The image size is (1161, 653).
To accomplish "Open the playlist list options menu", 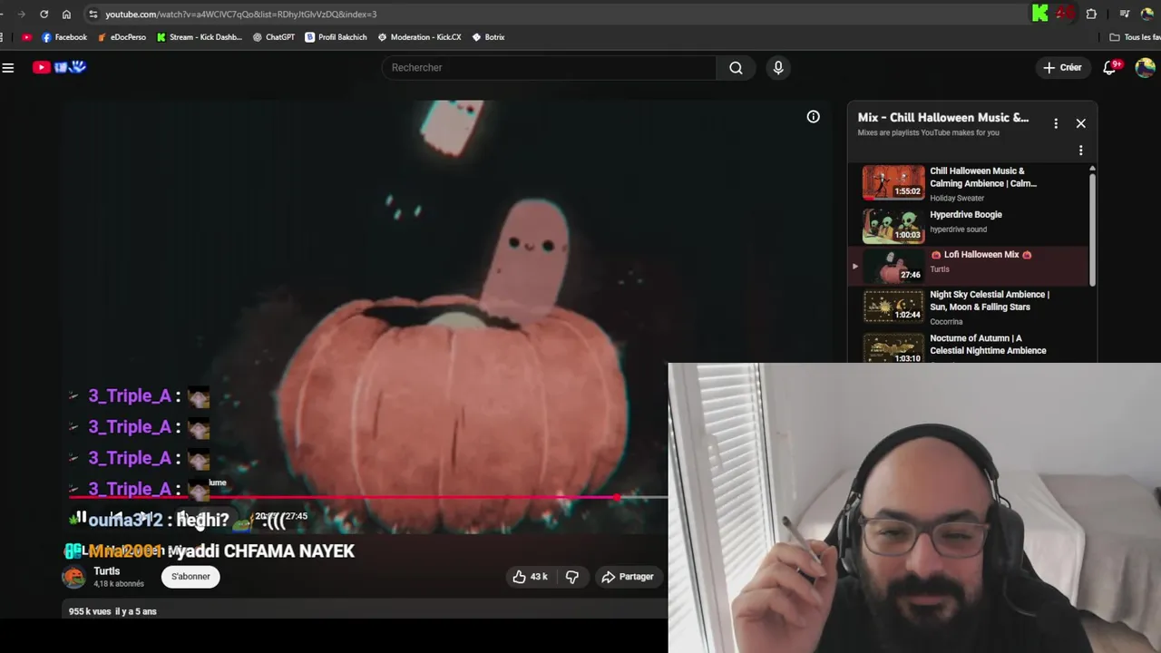I will [x=1080, y=151].
